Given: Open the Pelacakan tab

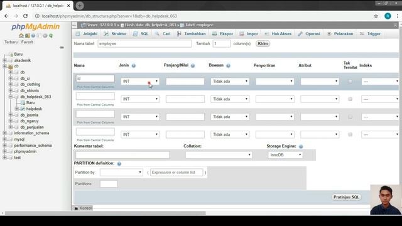Looking at the screenshot, I should click(340, 34).
